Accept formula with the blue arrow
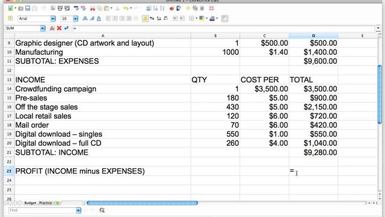 (66, 28)
